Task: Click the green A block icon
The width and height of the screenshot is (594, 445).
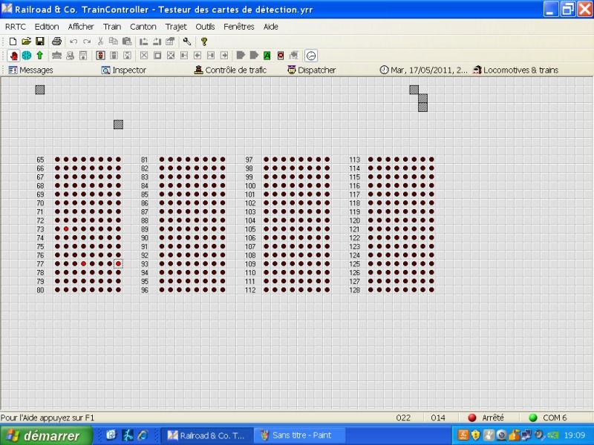Action: click(267, 56)
